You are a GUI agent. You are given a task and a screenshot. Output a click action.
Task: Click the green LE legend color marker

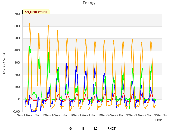click(x=90, y=129)
